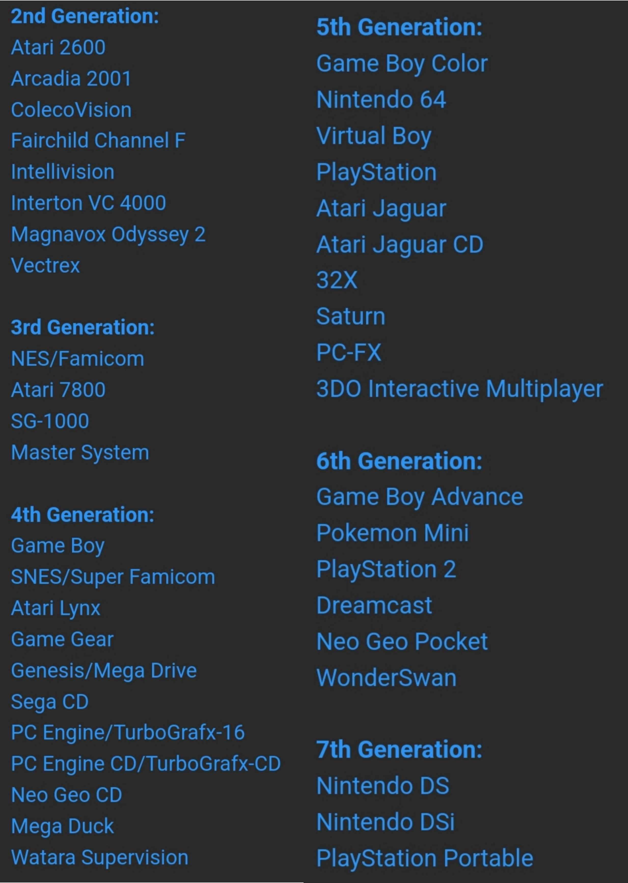The height and width of the screenshot is (883, 628).
Task: Open the Atari Jaguar CD link
Action: tap(400, 245)
